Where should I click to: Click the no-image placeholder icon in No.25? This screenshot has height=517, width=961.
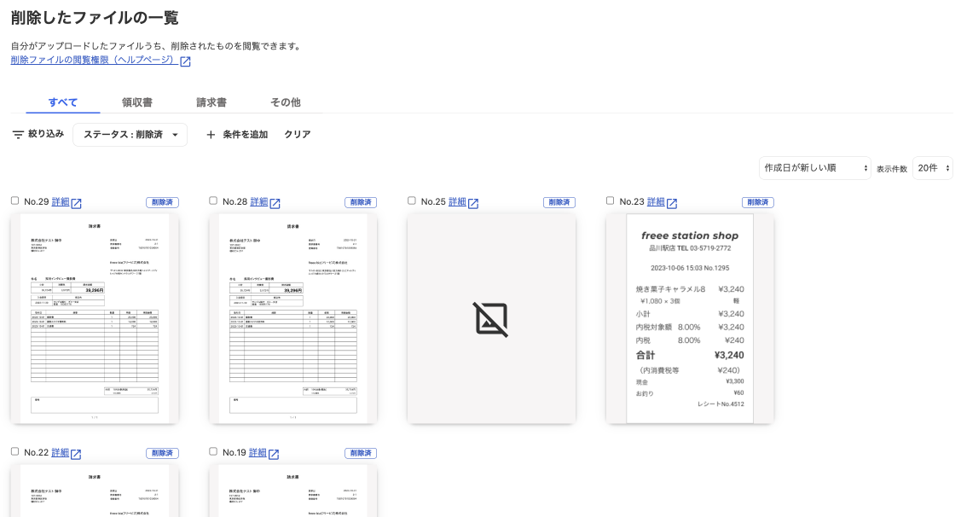tap(491, 319)
